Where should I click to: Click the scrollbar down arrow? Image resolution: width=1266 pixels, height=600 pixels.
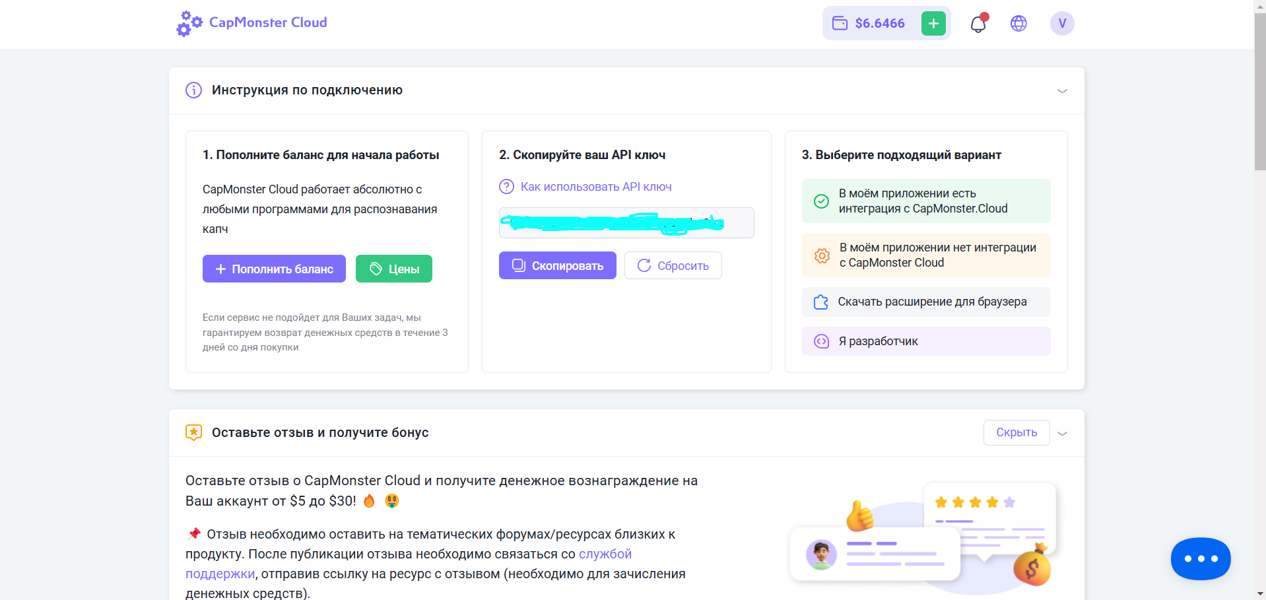(1260, 594)
